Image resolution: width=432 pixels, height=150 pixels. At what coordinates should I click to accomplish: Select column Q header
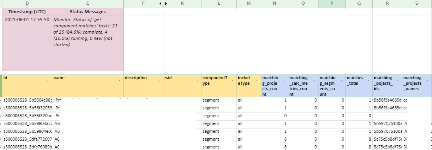click(x=359, y=4)
